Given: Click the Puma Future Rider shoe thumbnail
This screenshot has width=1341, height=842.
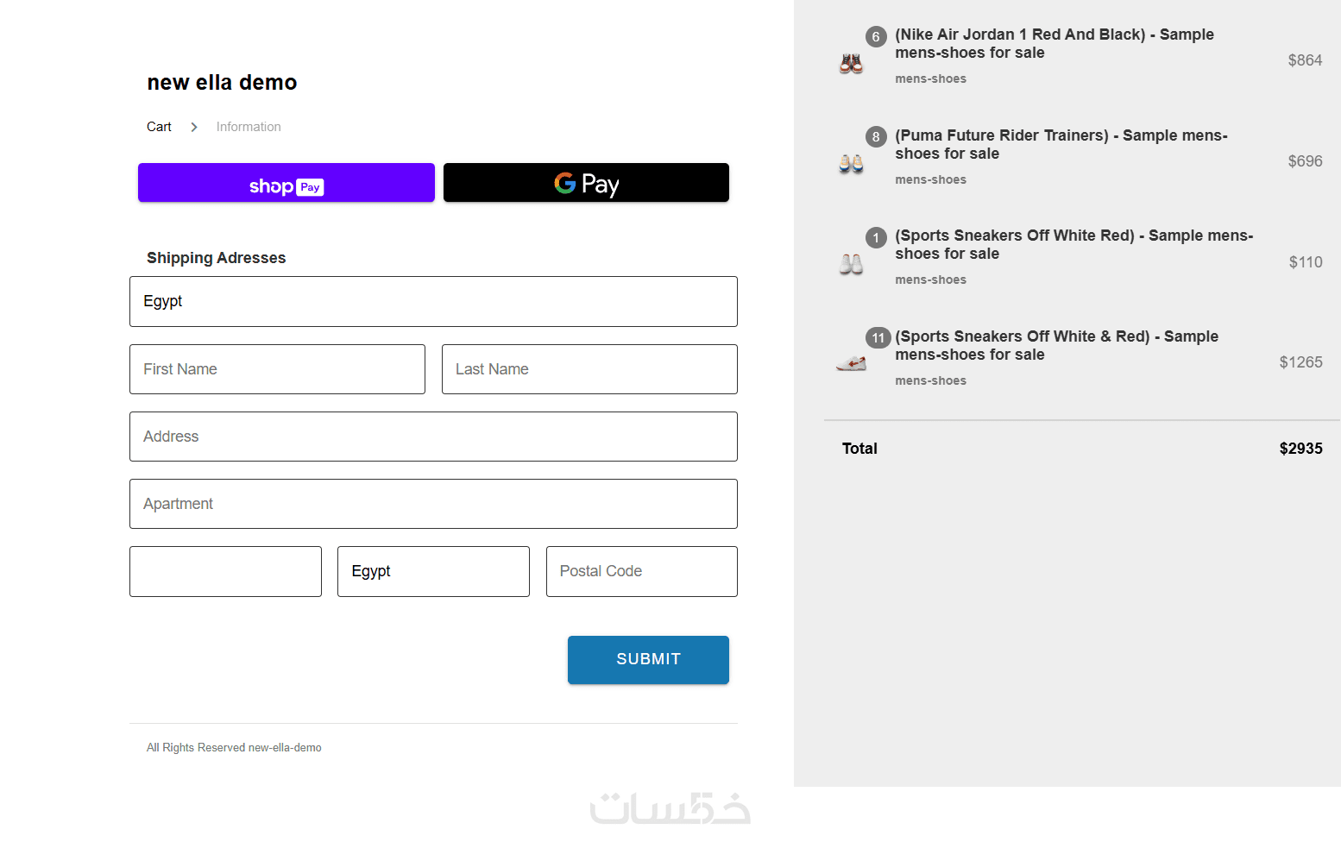Looking at the screenshot, I should point(851,163).
